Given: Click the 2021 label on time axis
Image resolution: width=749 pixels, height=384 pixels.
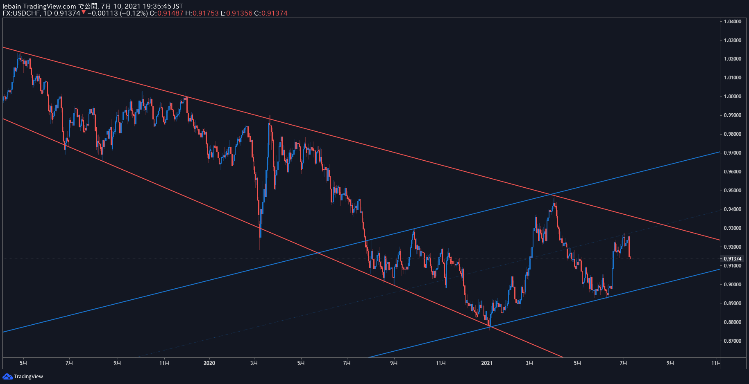Looking at the screenshot, I should pos(487,363).
